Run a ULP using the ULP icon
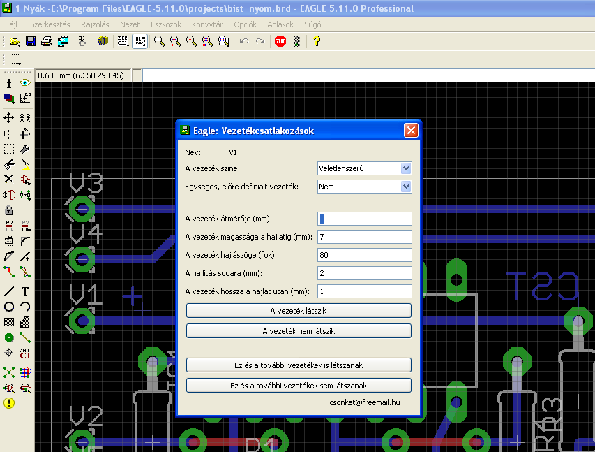The height and width of the screenshot is (452, 595). (140, 41)
